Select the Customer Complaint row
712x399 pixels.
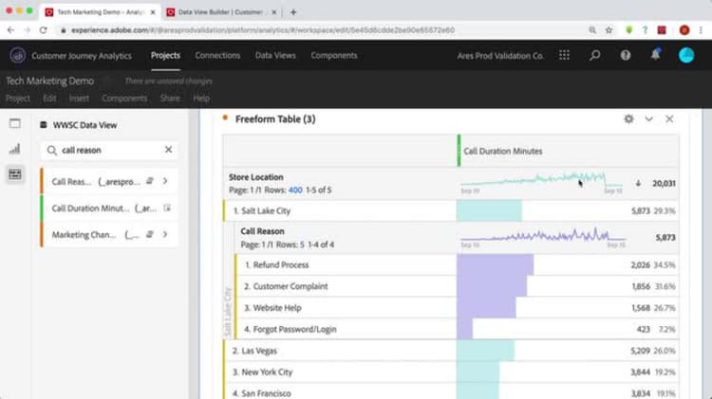457,286
